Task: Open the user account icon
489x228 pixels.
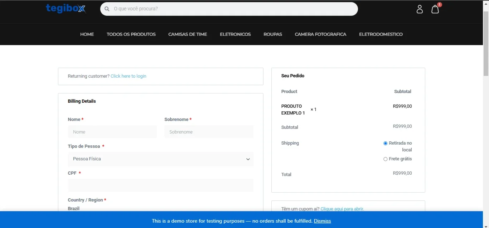Action: (x=420, y=9)
